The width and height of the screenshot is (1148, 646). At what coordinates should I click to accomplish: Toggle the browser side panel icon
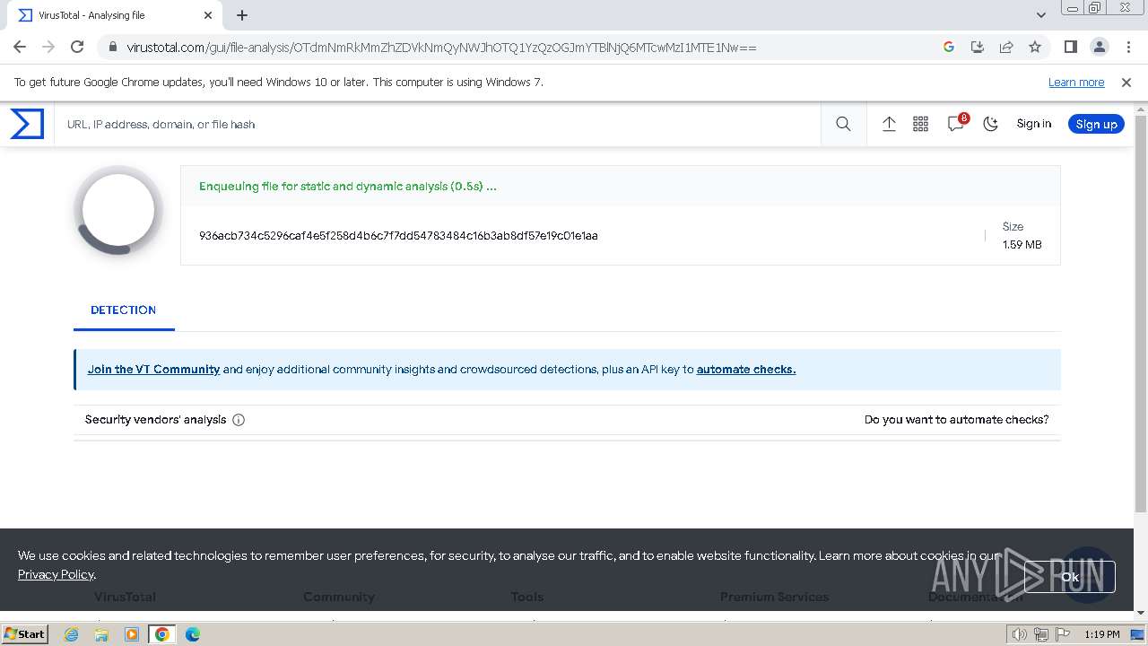tap(1070, 47)
